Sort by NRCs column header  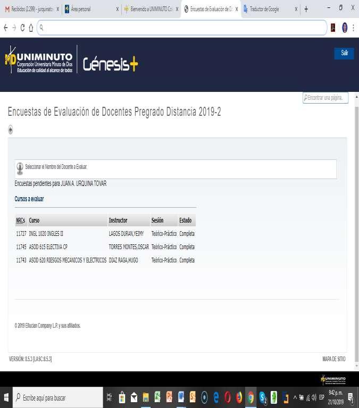[x=21, y=220]
